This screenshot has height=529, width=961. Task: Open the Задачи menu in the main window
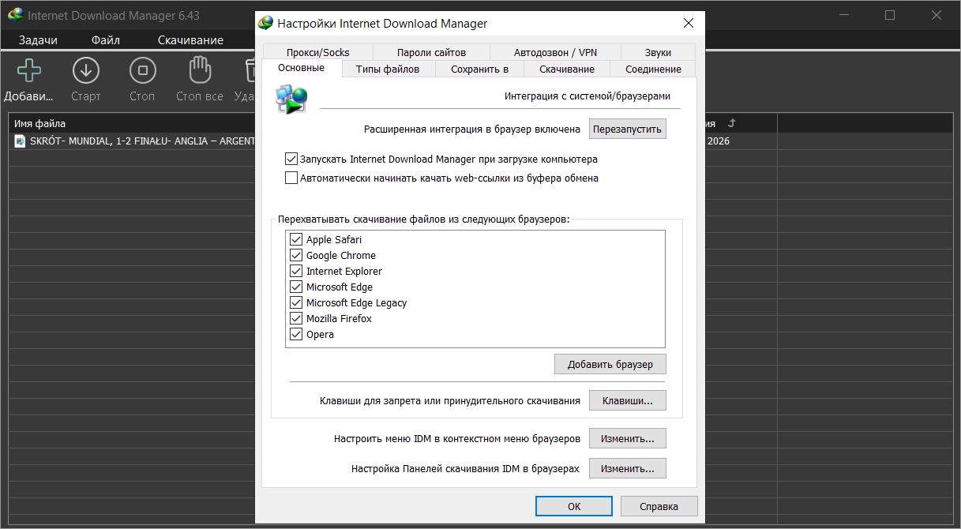click(x=38, y=40)
